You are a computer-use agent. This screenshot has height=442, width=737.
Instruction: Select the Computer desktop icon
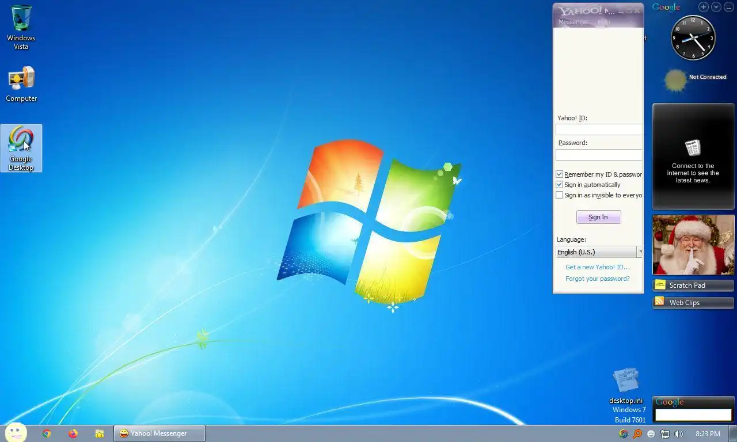(21, 85)
